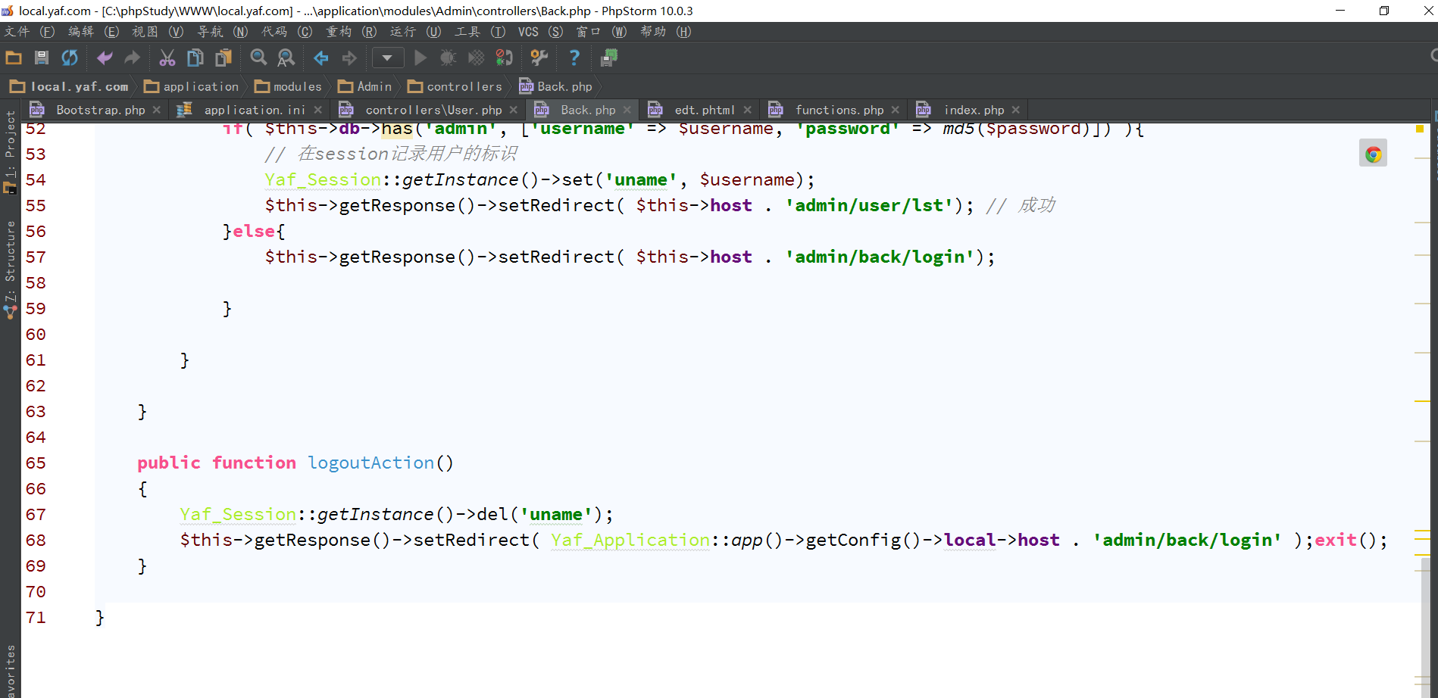Click the Cut scissors icon
The image size is (1438, 698).
point(167,58)
